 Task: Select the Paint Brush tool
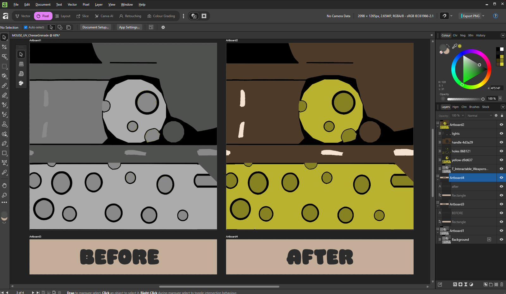click(4, 86)
